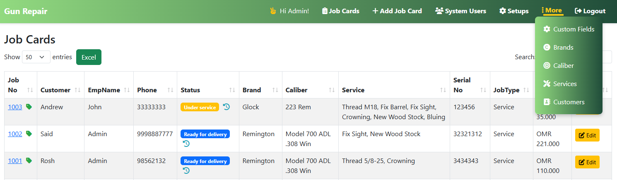Export the table with the Excel button
Image resolution: width=617 pixels, height=180 pixels.
tap(89, 57)
